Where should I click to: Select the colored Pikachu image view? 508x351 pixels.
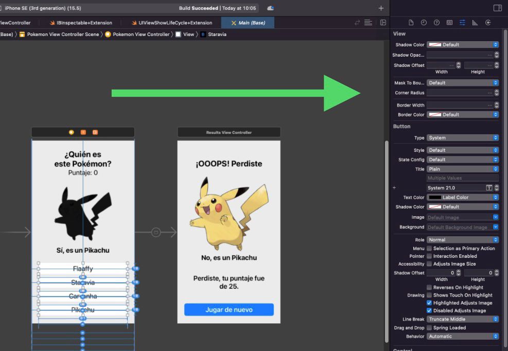point(229,214)
